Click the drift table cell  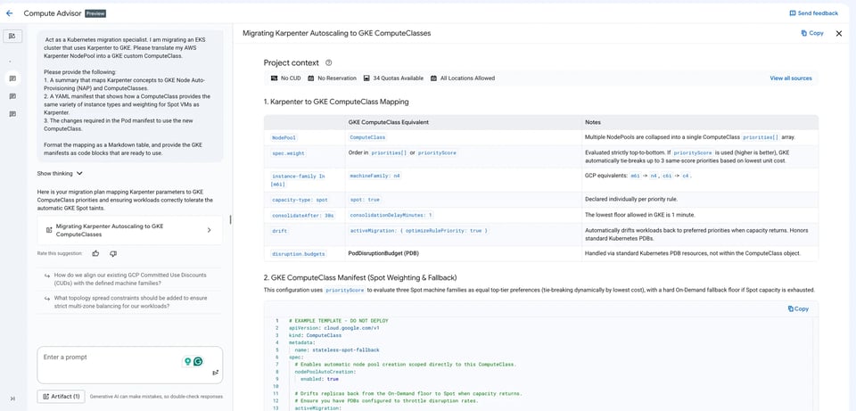pyautogui.click(x=306, y=234)
